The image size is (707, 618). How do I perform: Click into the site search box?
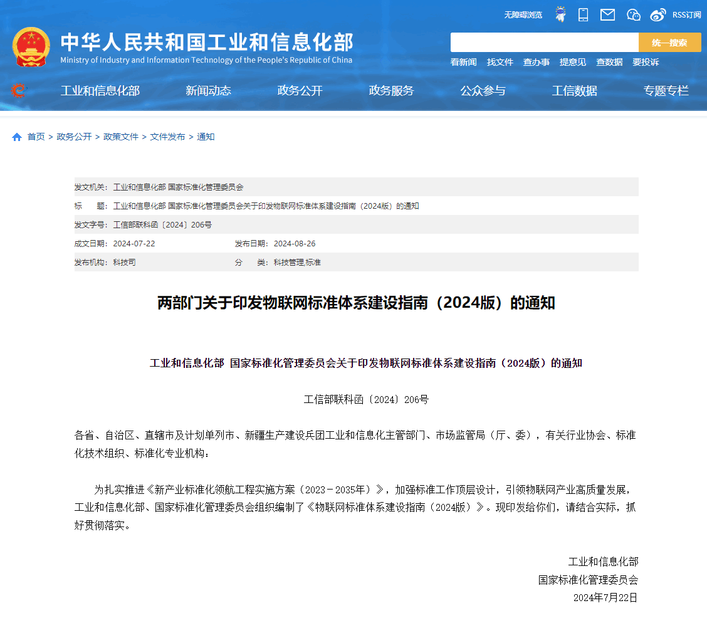coord(544,43)
